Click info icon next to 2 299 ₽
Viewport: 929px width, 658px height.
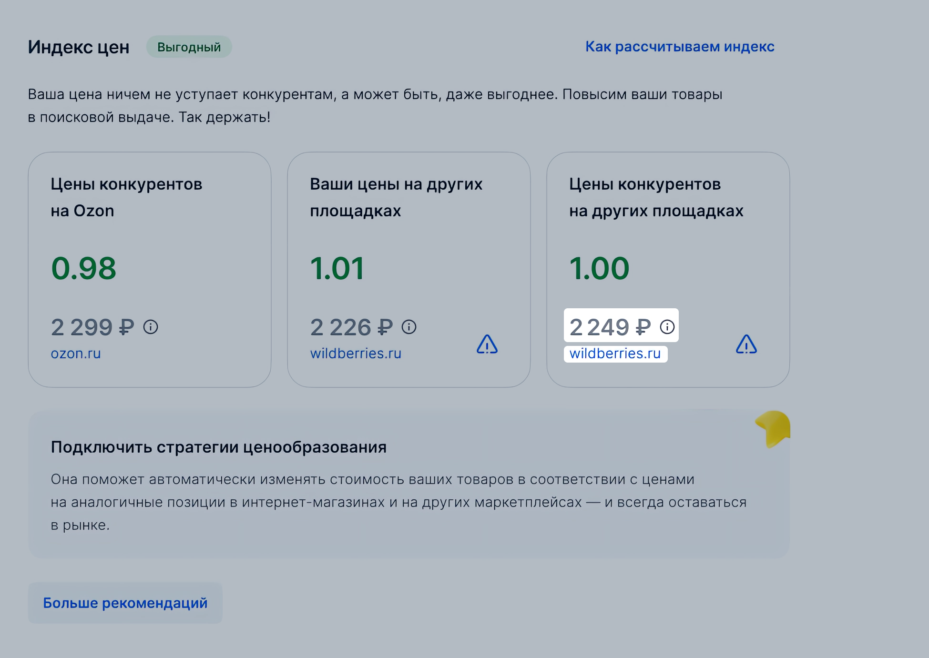click(x=151, y=327)
